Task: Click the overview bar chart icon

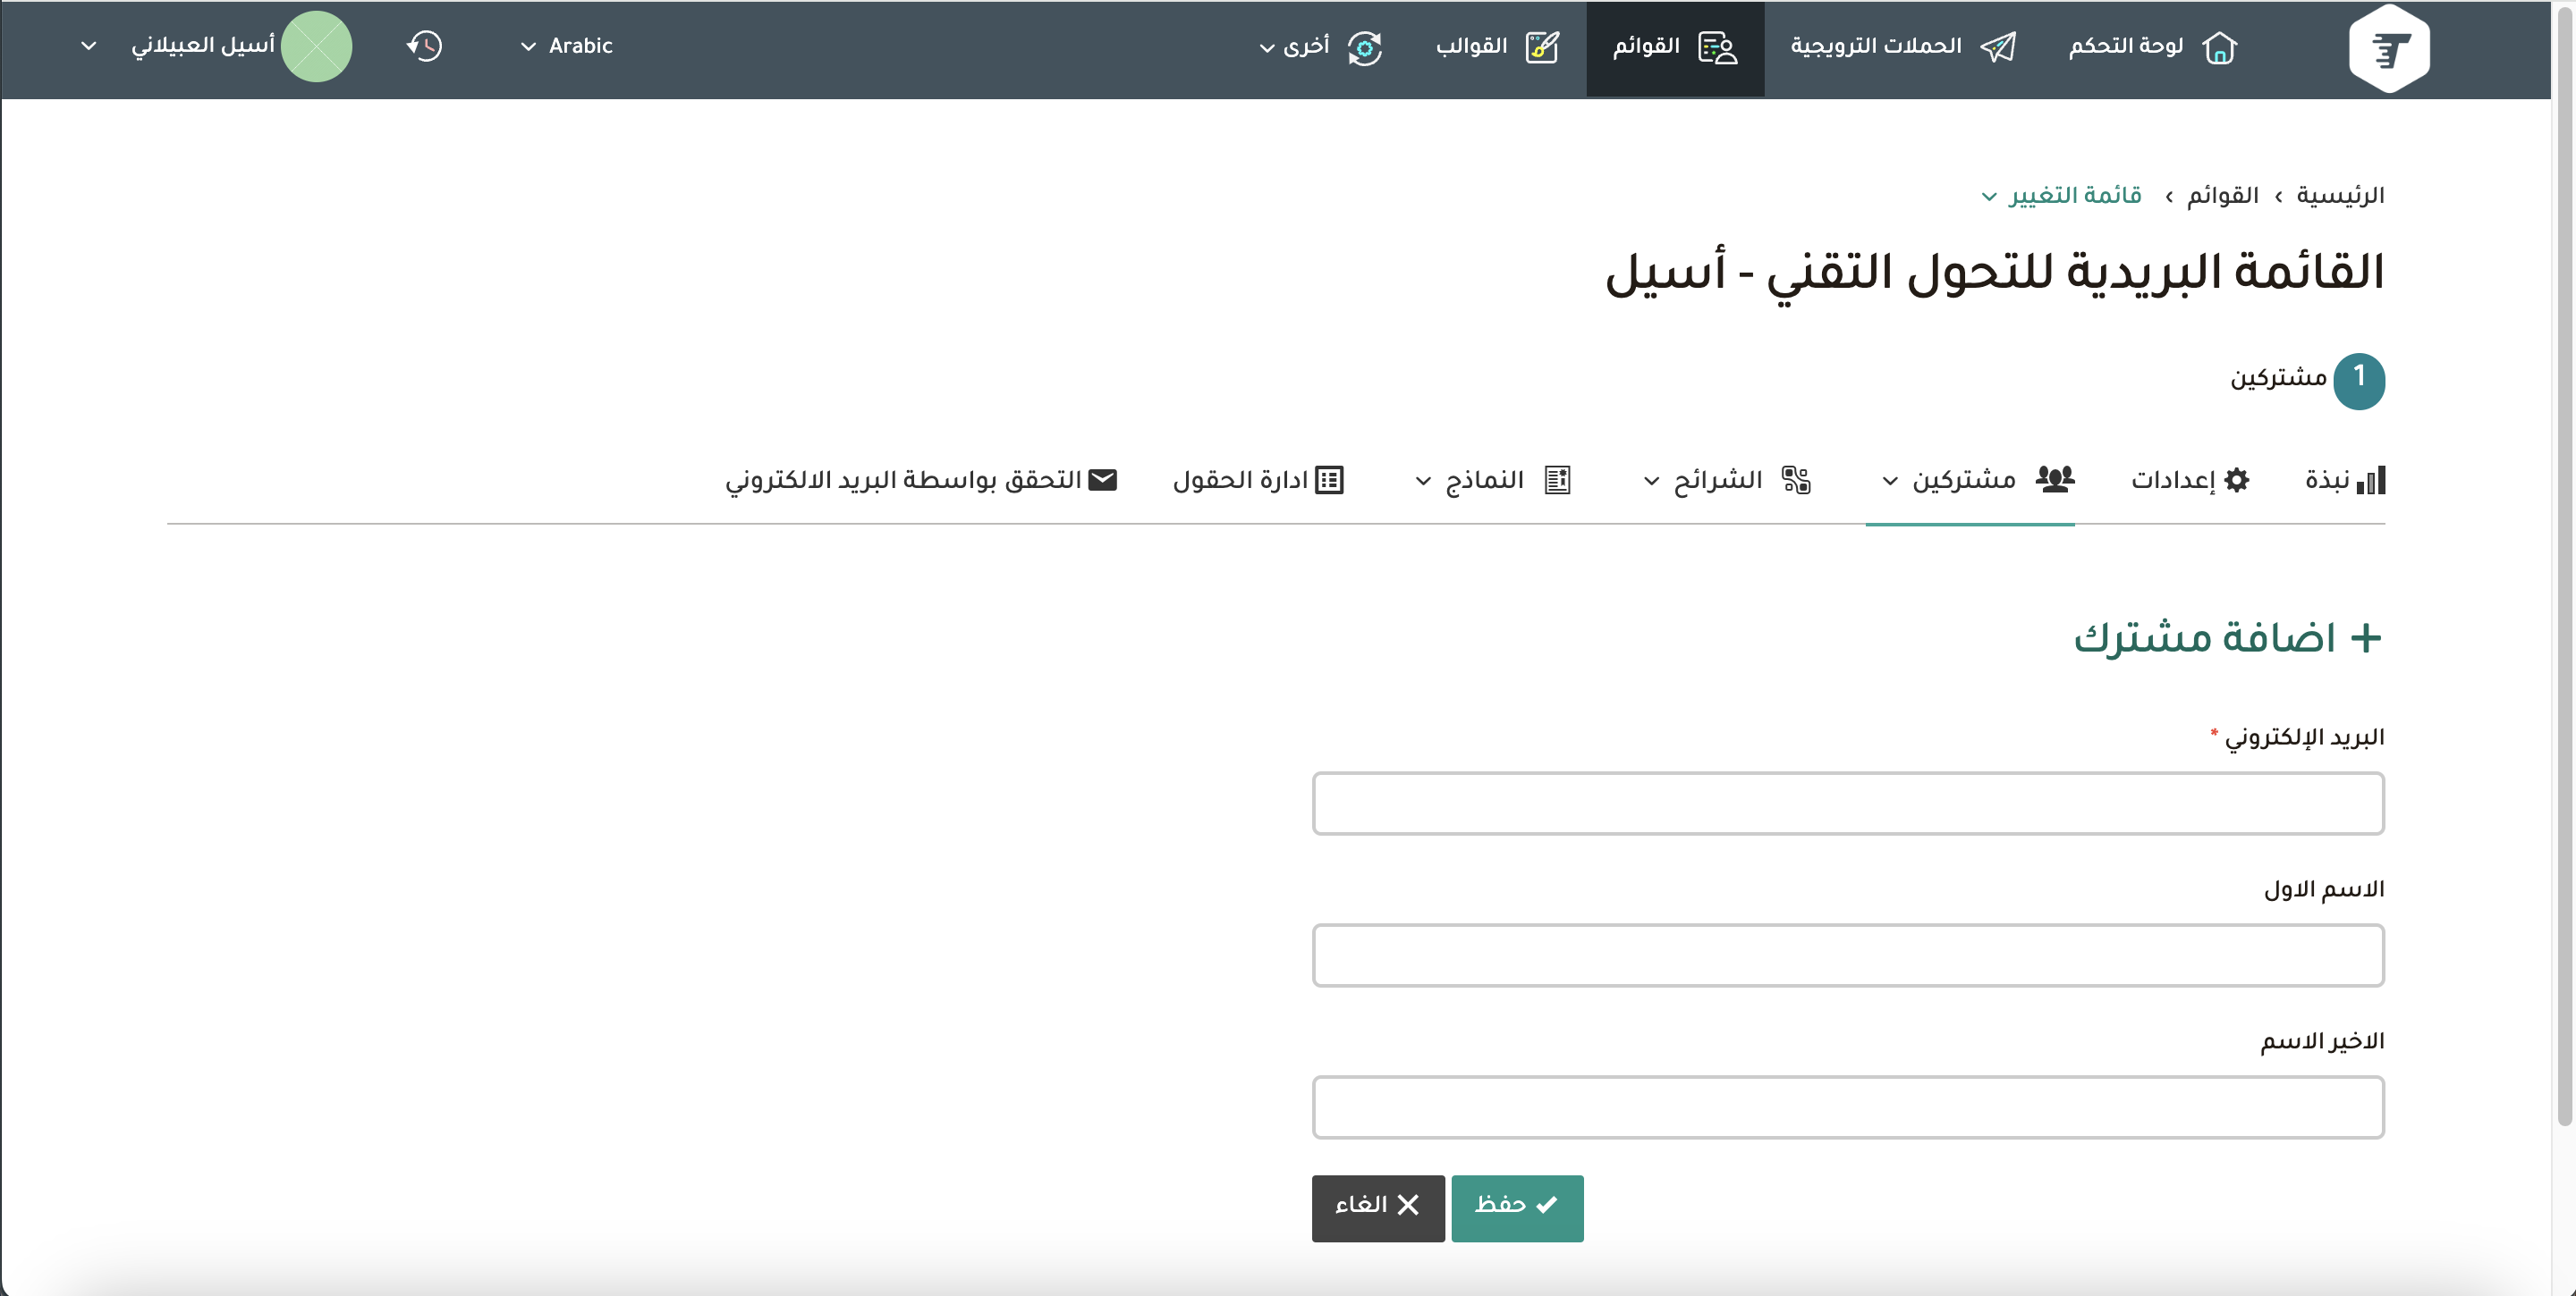Action: (2370, 481)
